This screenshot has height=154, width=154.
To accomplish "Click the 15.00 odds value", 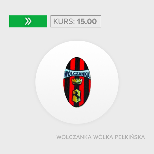I will 87,21.
